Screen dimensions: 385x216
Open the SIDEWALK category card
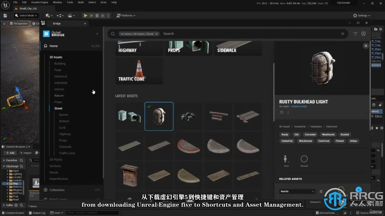[238, 48]
